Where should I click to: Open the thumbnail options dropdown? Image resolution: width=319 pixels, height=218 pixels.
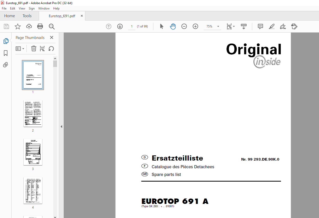20,48
